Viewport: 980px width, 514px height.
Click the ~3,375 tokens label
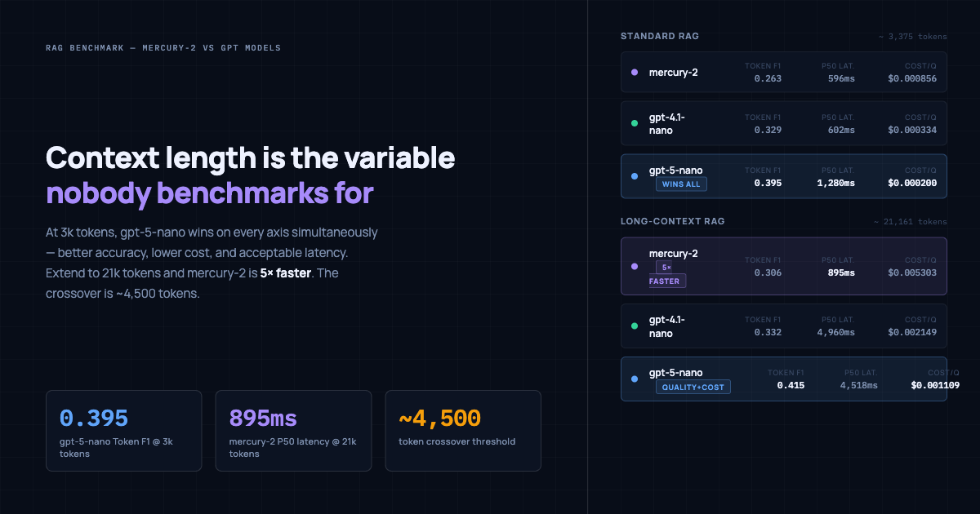pos(912,37)
